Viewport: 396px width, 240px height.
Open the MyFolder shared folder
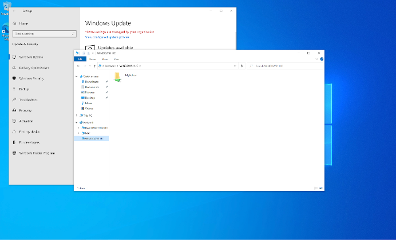(x=118, y=75)
